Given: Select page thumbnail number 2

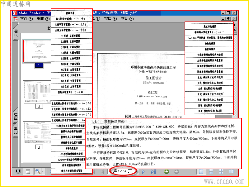Looking at the screenshot, I should pos(37,92).
